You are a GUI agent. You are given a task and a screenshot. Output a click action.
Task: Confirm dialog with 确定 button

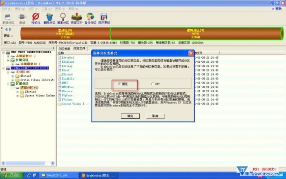(x=130, y=116)
